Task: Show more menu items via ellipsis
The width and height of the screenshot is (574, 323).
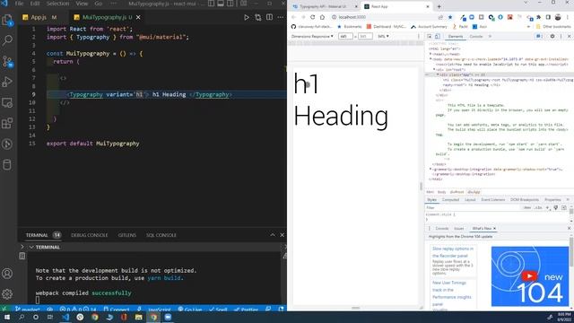Action: (113, 4)
